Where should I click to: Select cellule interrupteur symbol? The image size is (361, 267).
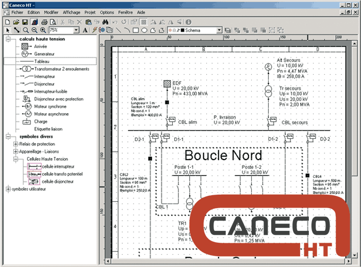coord(51,166)
